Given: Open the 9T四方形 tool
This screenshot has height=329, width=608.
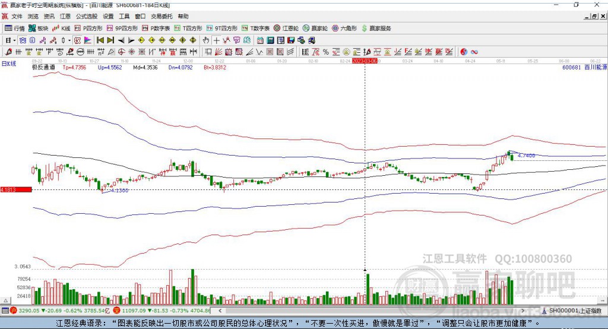Looking at the screenshot, I should [222, 29].
